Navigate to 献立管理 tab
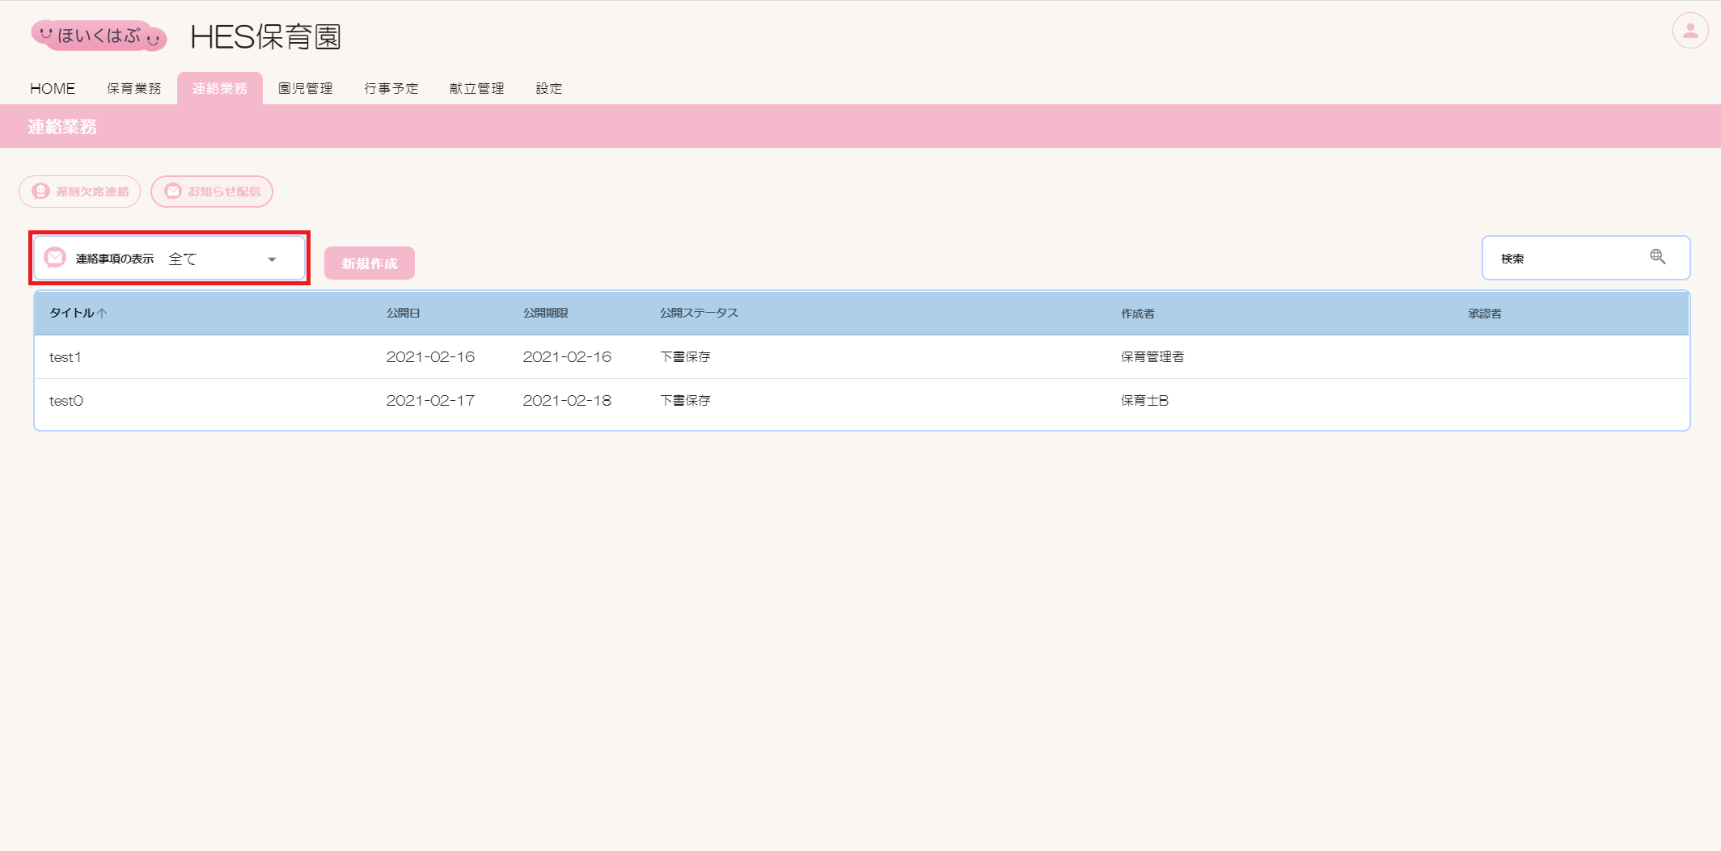Viewport: 1721px width, 851px height. pyautogui.click(x=477, y=88)
